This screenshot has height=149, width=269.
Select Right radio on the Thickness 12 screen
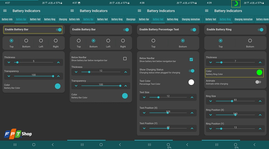[123, 41]
